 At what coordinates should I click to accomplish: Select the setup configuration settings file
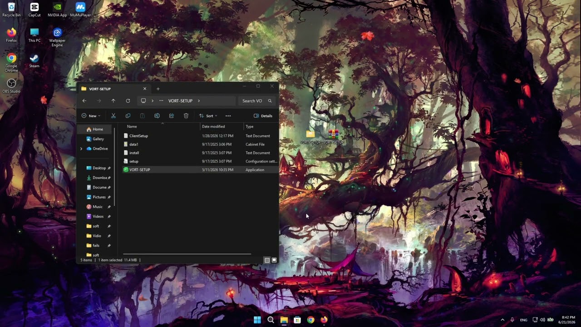pyautogui.click(x=200, y=161)
